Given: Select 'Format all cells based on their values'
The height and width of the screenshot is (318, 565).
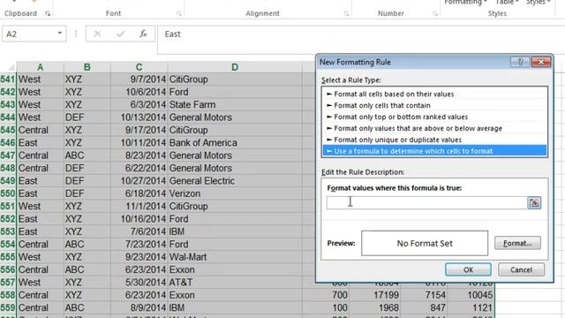Looking at the screenshot, I should pyautogui.click(x=434, y=95).
